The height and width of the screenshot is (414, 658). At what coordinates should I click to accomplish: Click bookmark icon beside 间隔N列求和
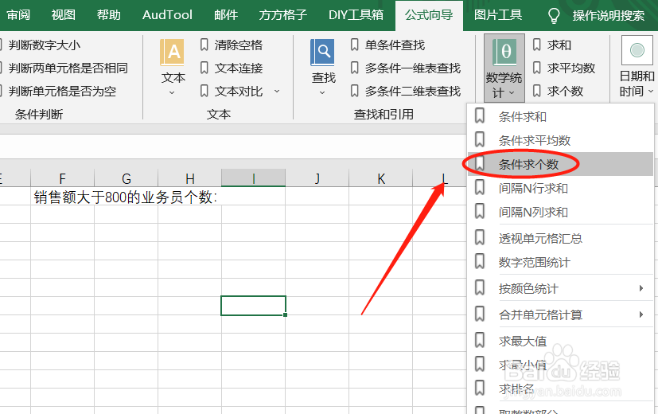point(480,211)
